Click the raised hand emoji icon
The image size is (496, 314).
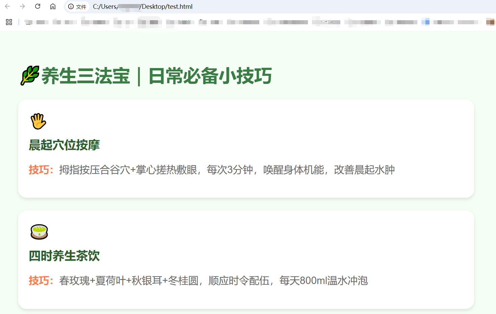coord(38,121)
